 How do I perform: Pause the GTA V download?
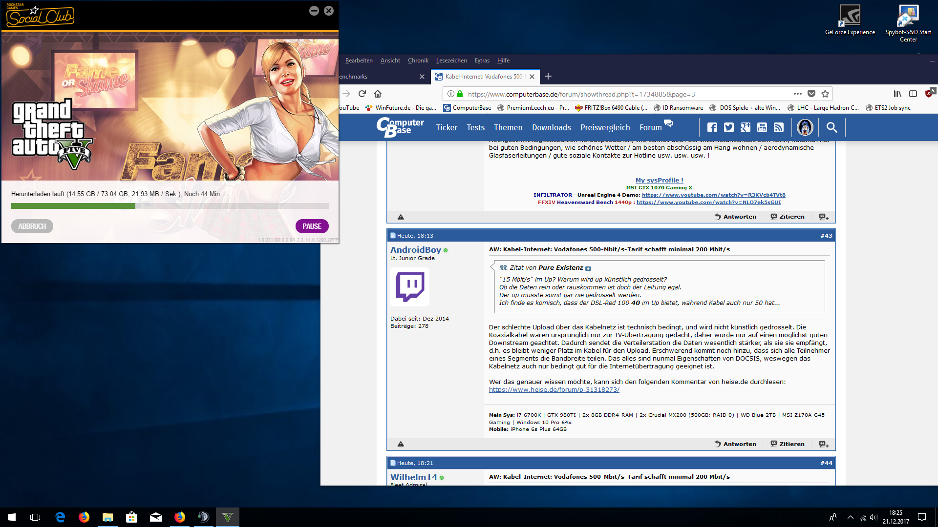pyautogui.click(x=312, y=226)
